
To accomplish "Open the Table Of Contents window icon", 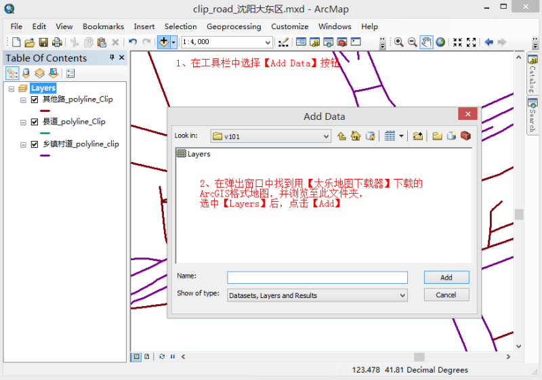I will coord(301,42).
